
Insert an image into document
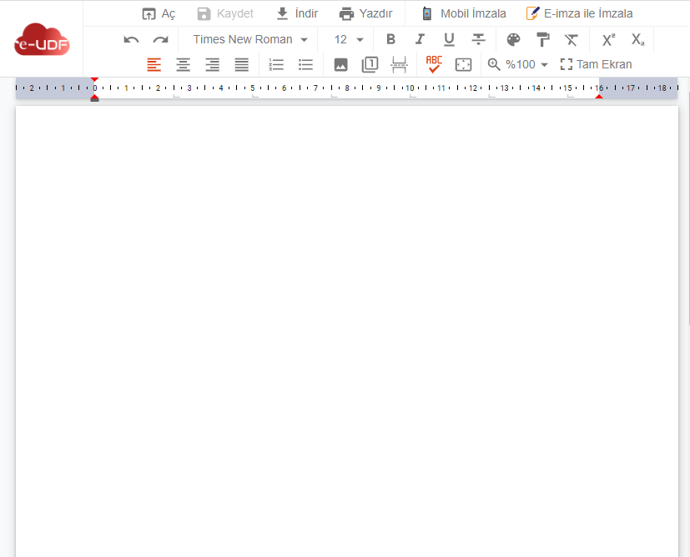click(340, 65)
